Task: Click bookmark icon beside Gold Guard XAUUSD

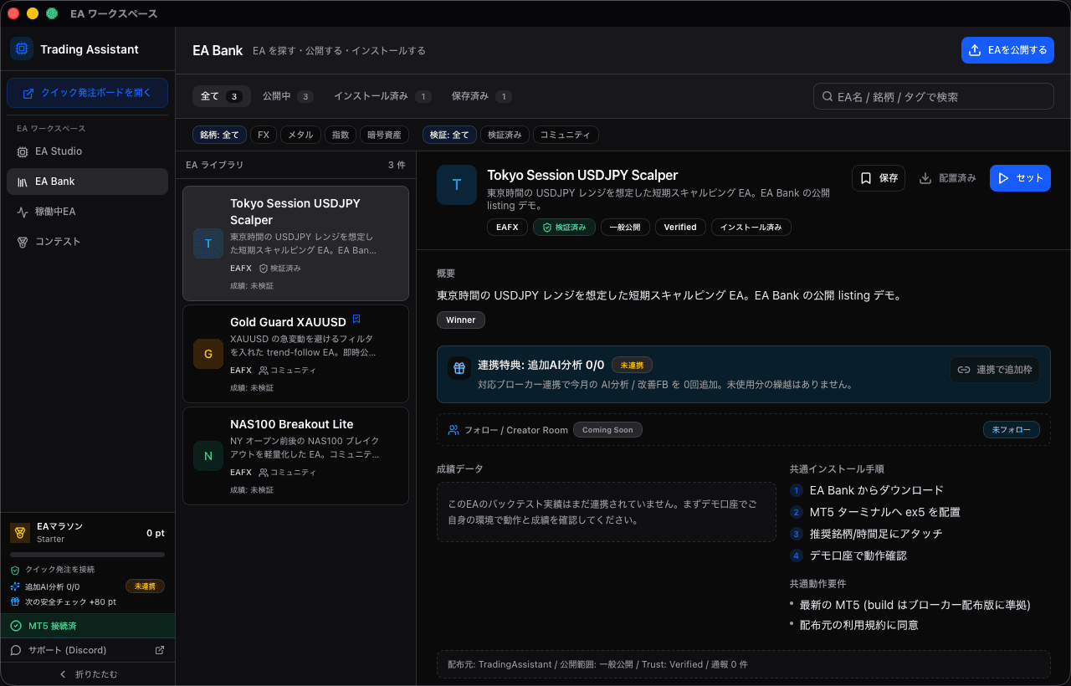Action: (x=356, y=319)
